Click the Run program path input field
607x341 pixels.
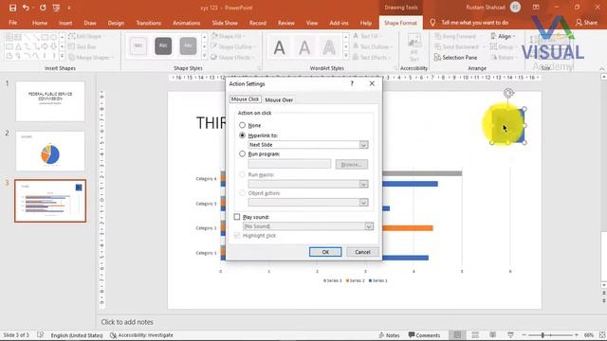pos(289,164)
